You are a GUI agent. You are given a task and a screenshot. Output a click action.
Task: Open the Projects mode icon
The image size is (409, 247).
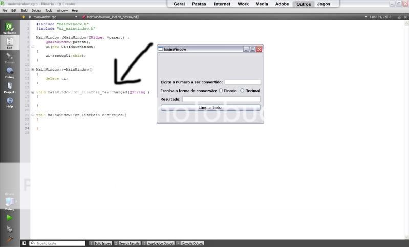[x=9, y=87]
